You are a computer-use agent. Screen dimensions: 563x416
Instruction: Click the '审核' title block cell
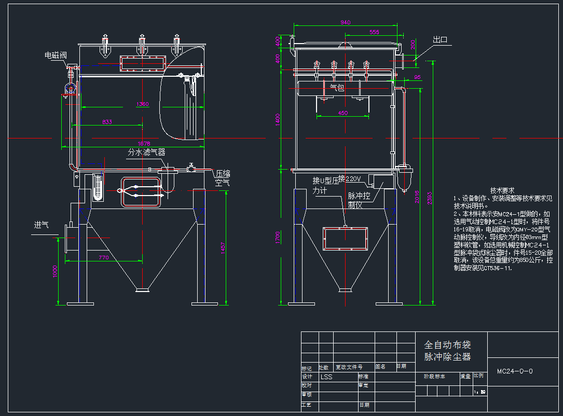point(307,394)
